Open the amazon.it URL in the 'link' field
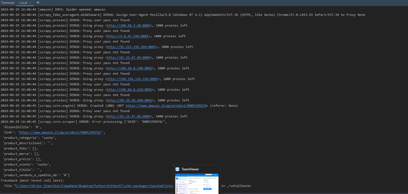Screen dimensions: 408x194 (x=60, y=132)
